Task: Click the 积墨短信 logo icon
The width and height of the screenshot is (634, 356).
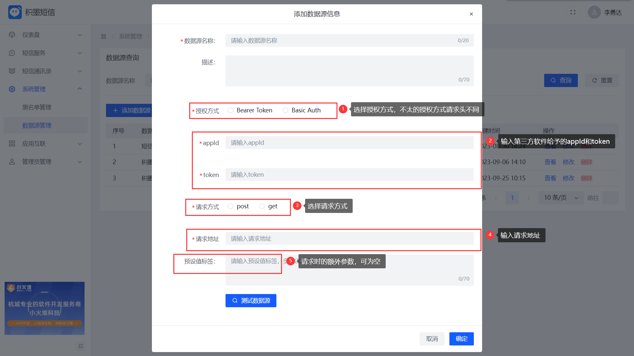Action: (x=15, y=12)
